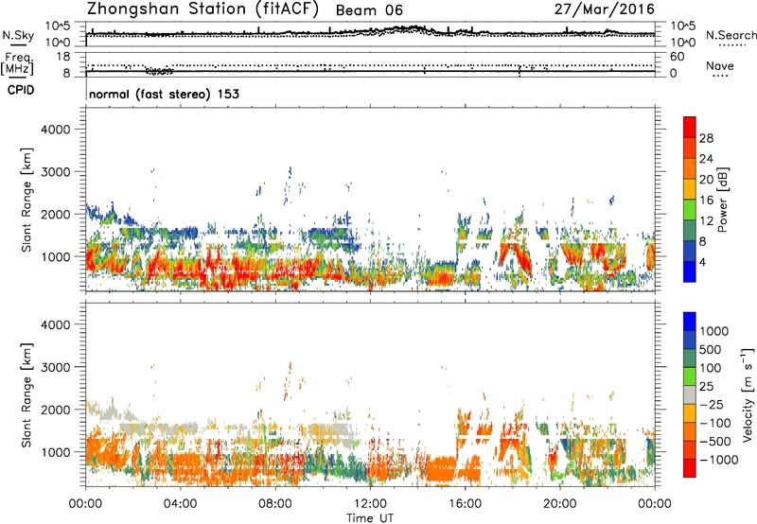
Task: Click the '18' frequency axis label
Action: [63, 57]
